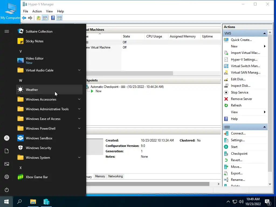Open the View submenu in Actions

[245, 112]
